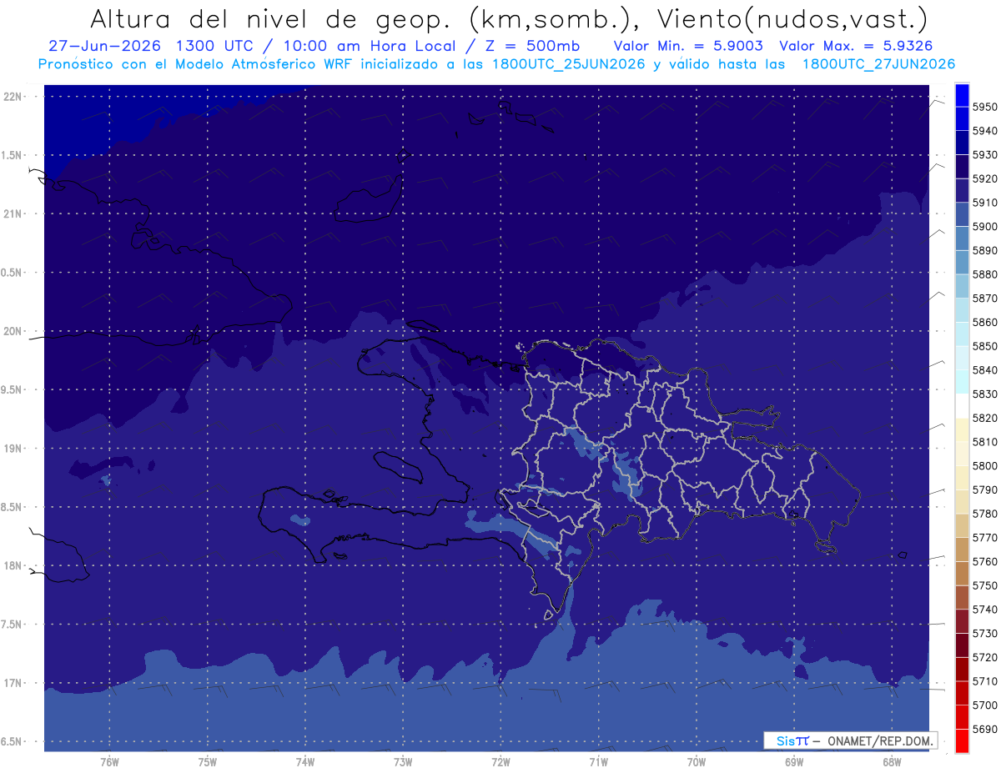Click the 76W longitude label

[x=109, y=762]
